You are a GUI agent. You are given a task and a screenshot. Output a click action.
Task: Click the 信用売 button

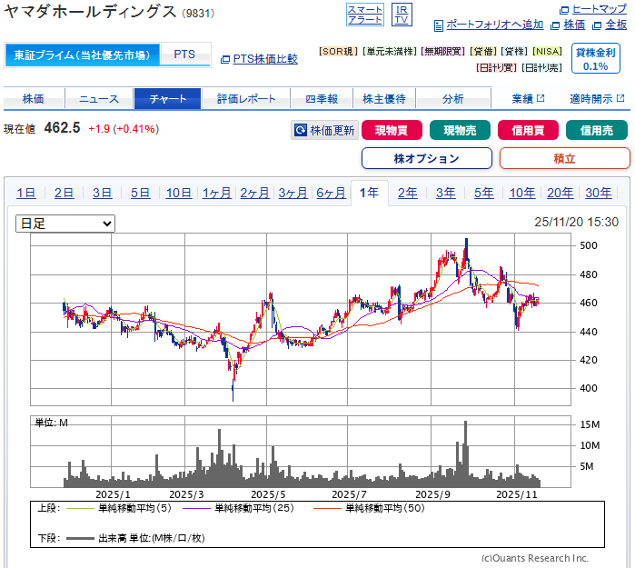tap(597, 131)
